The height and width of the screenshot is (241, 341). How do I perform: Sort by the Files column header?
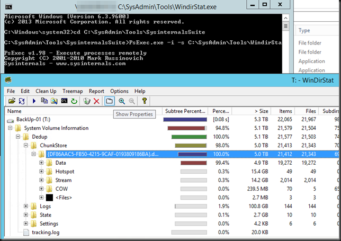pos(307,111)
